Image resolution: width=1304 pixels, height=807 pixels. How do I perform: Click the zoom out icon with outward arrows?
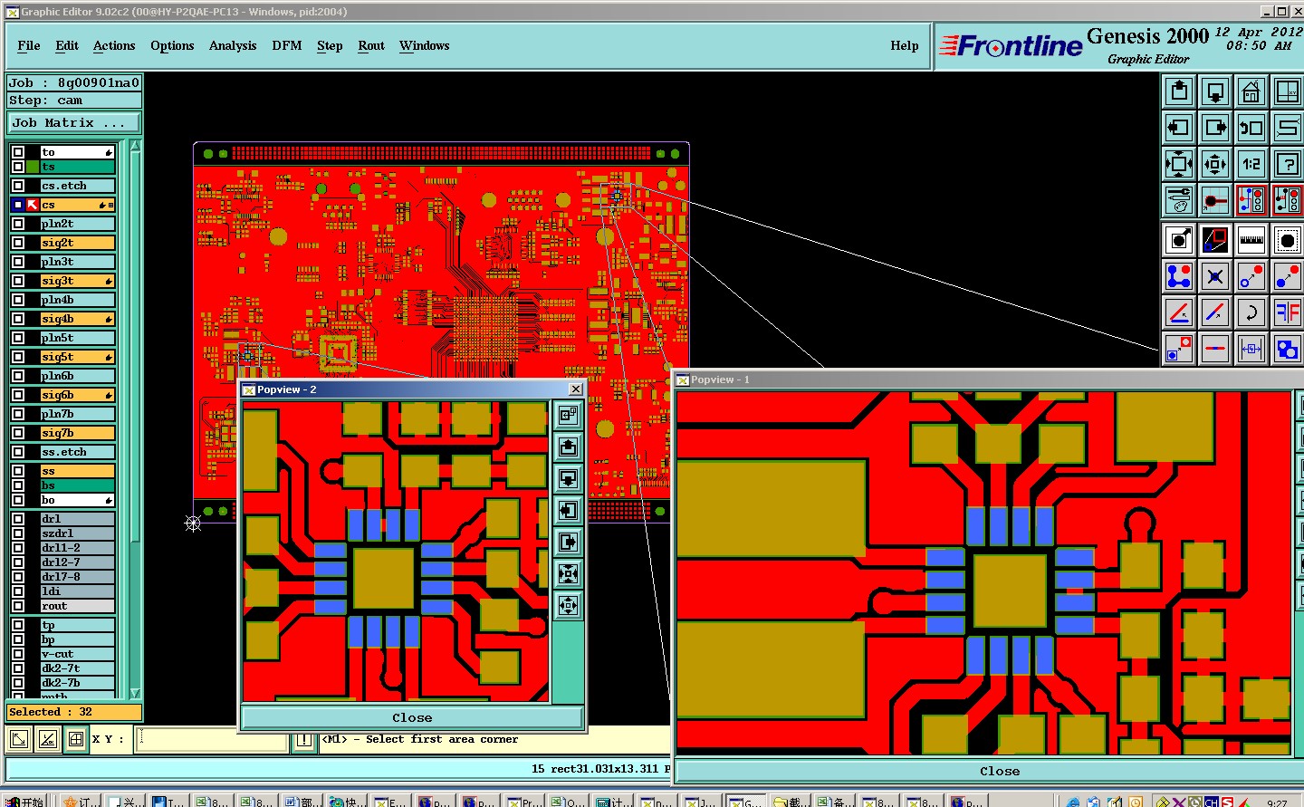[x=1215, y=164]
